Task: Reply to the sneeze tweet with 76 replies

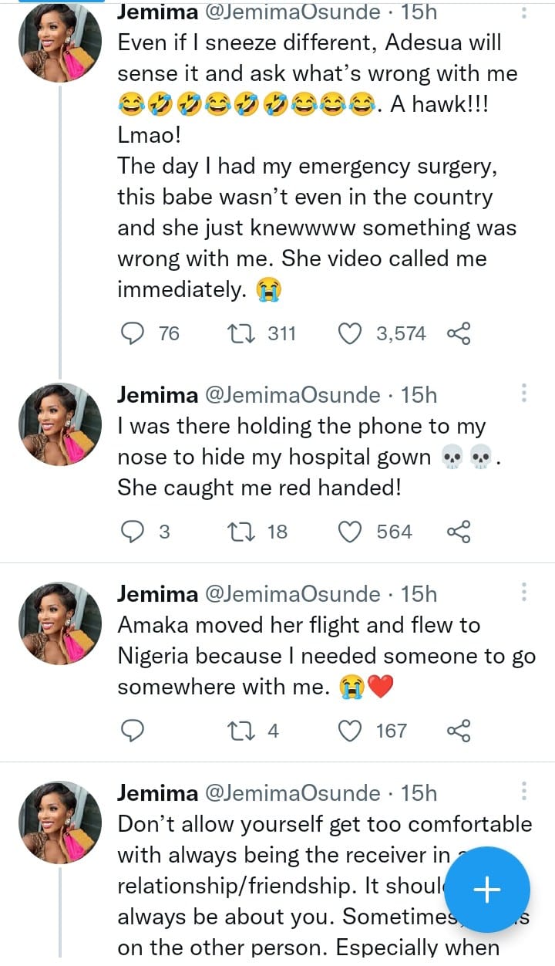Action: click(x=134, y=333)
